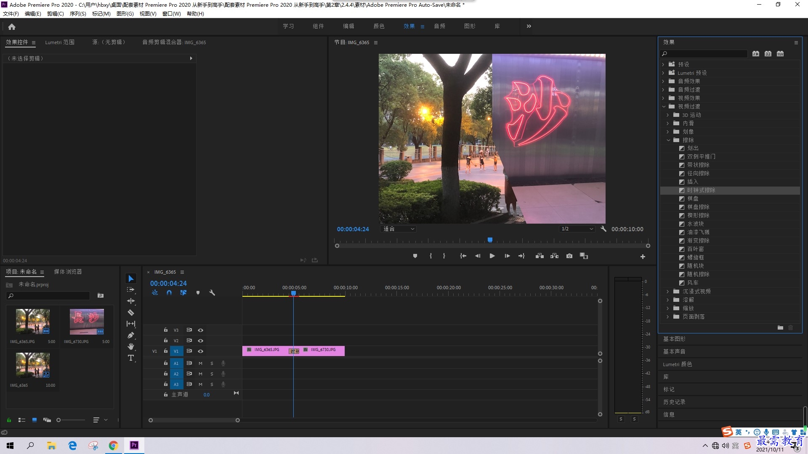Viewport: 808px width, 454px height.
Task: Expand the 视频效果 folder
Action: pyautogui.click(x=663, y=98)
